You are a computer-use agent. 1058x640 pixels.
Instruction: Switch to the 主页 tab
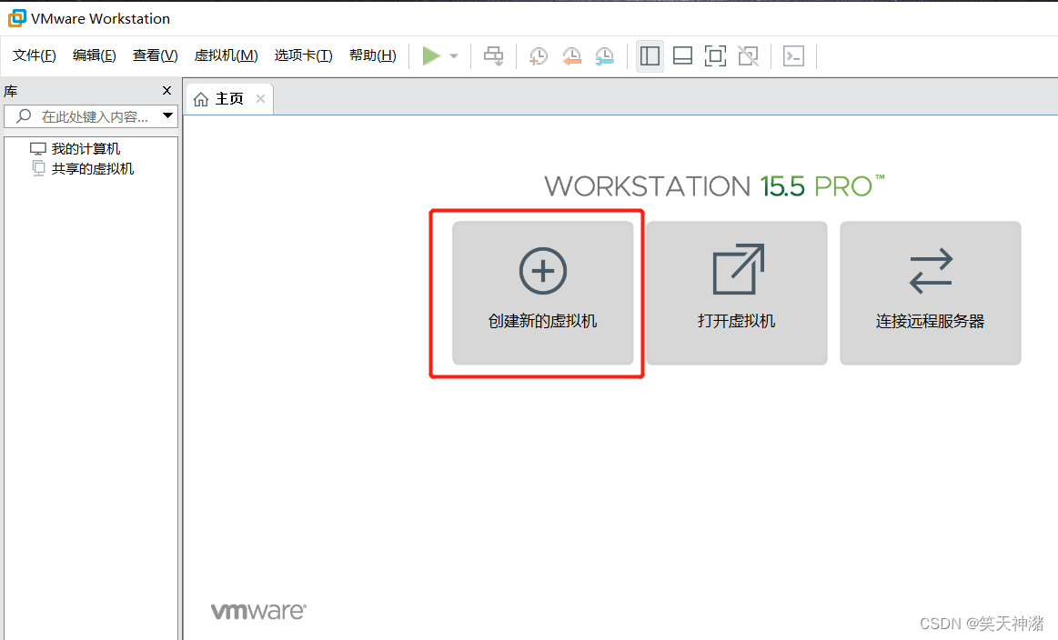(x=229, y=99)
